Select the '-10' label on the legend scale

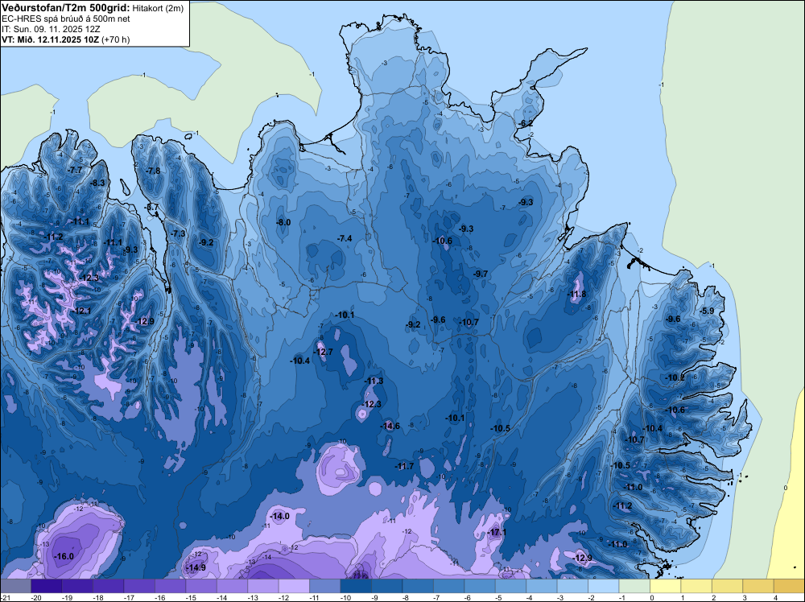[345, 597]
